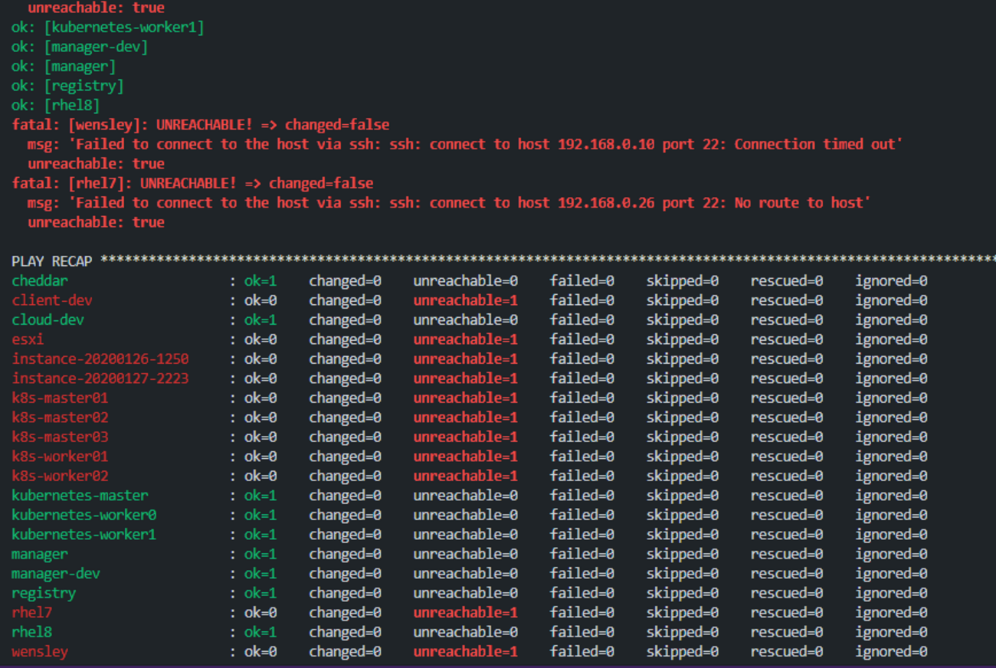The image size is (996, 668).
Task: Click instance-20200126-1250 host name
Action: pos(100,359)
